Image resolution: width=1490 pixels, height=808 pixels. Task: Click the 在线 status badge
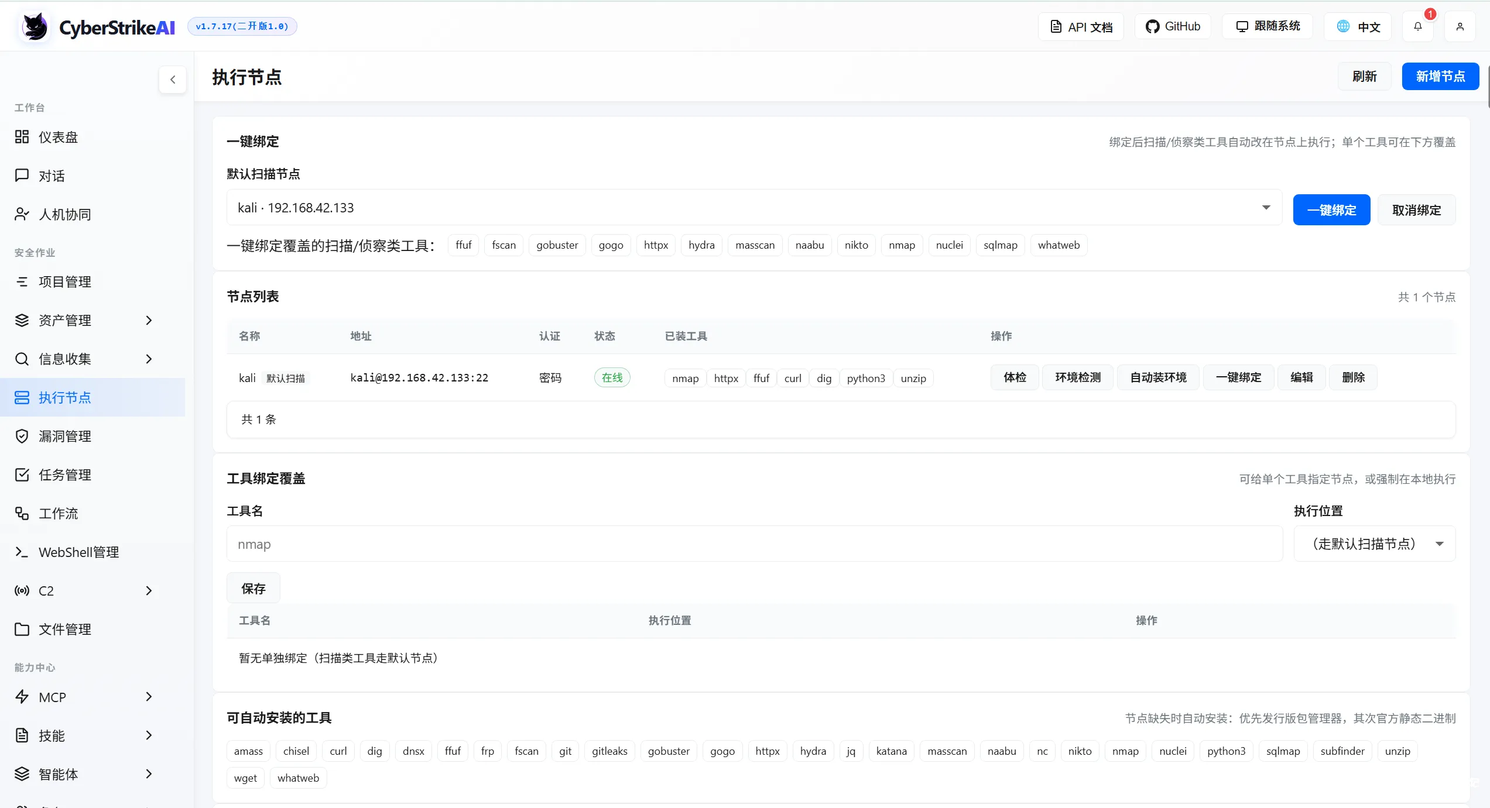(612, 378)
